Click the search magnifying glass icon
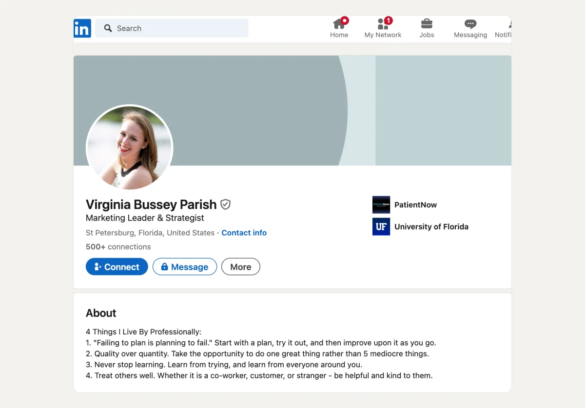 point(108,28)
